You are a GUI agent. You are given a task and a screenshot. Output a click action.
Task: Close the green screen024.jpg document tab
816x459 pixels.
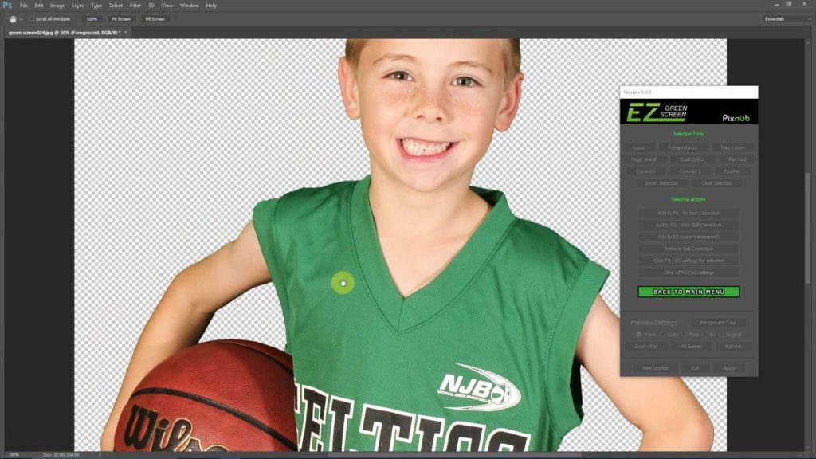pyautogui.click(x=126, y=32)
